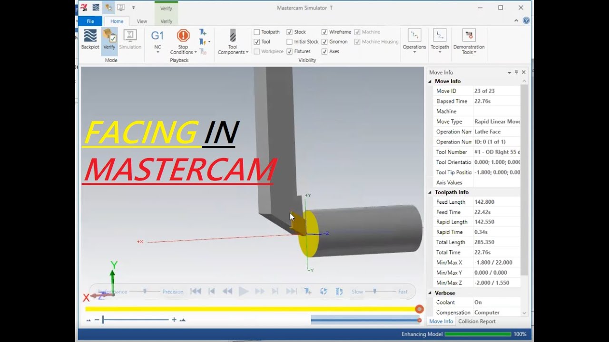Image resolution: width=609 pixels, height=342 pixels.
Task: Click the quick access Backplot icon
Action: point(96,8)
